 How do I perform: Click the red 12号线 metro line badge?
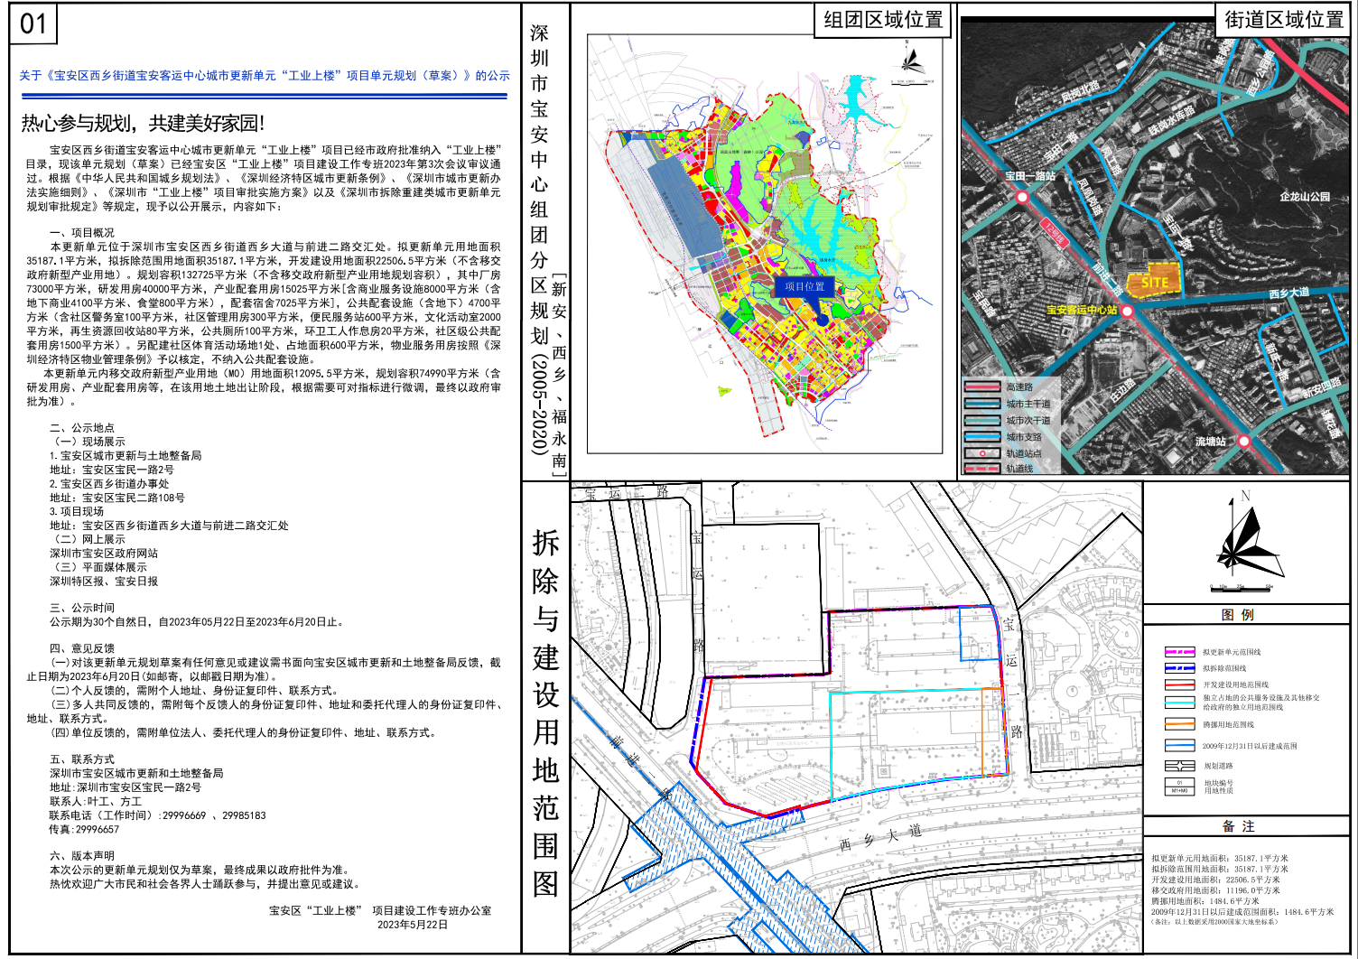pos(1055,232)
